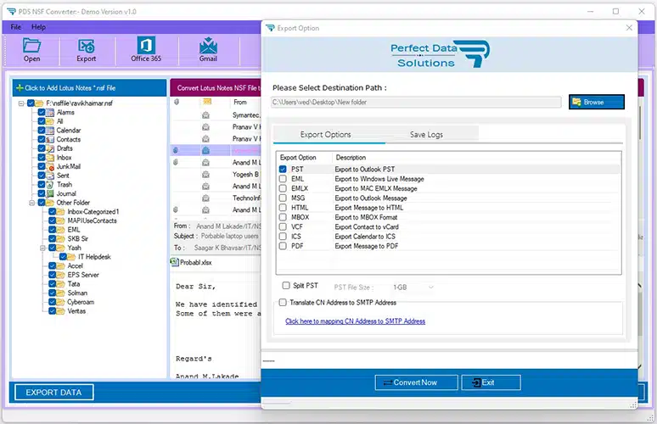This screenshot has height=424, width=657.
Task: Switch to the Export Options tab
Action: tap(326, 134)
